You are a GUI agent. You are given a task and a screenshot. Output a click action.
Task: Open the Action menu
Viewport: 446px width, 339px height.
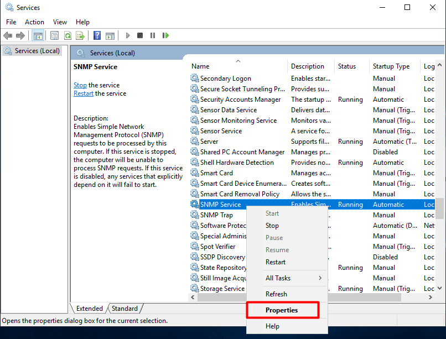[34, 22]
